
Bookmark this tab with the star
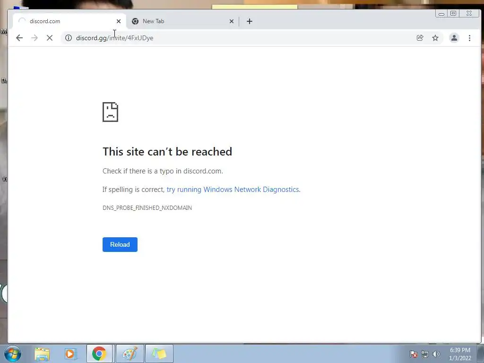[x=435, y=38]
